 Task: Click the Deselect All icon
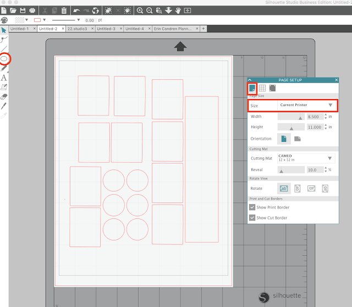(118, 10)
